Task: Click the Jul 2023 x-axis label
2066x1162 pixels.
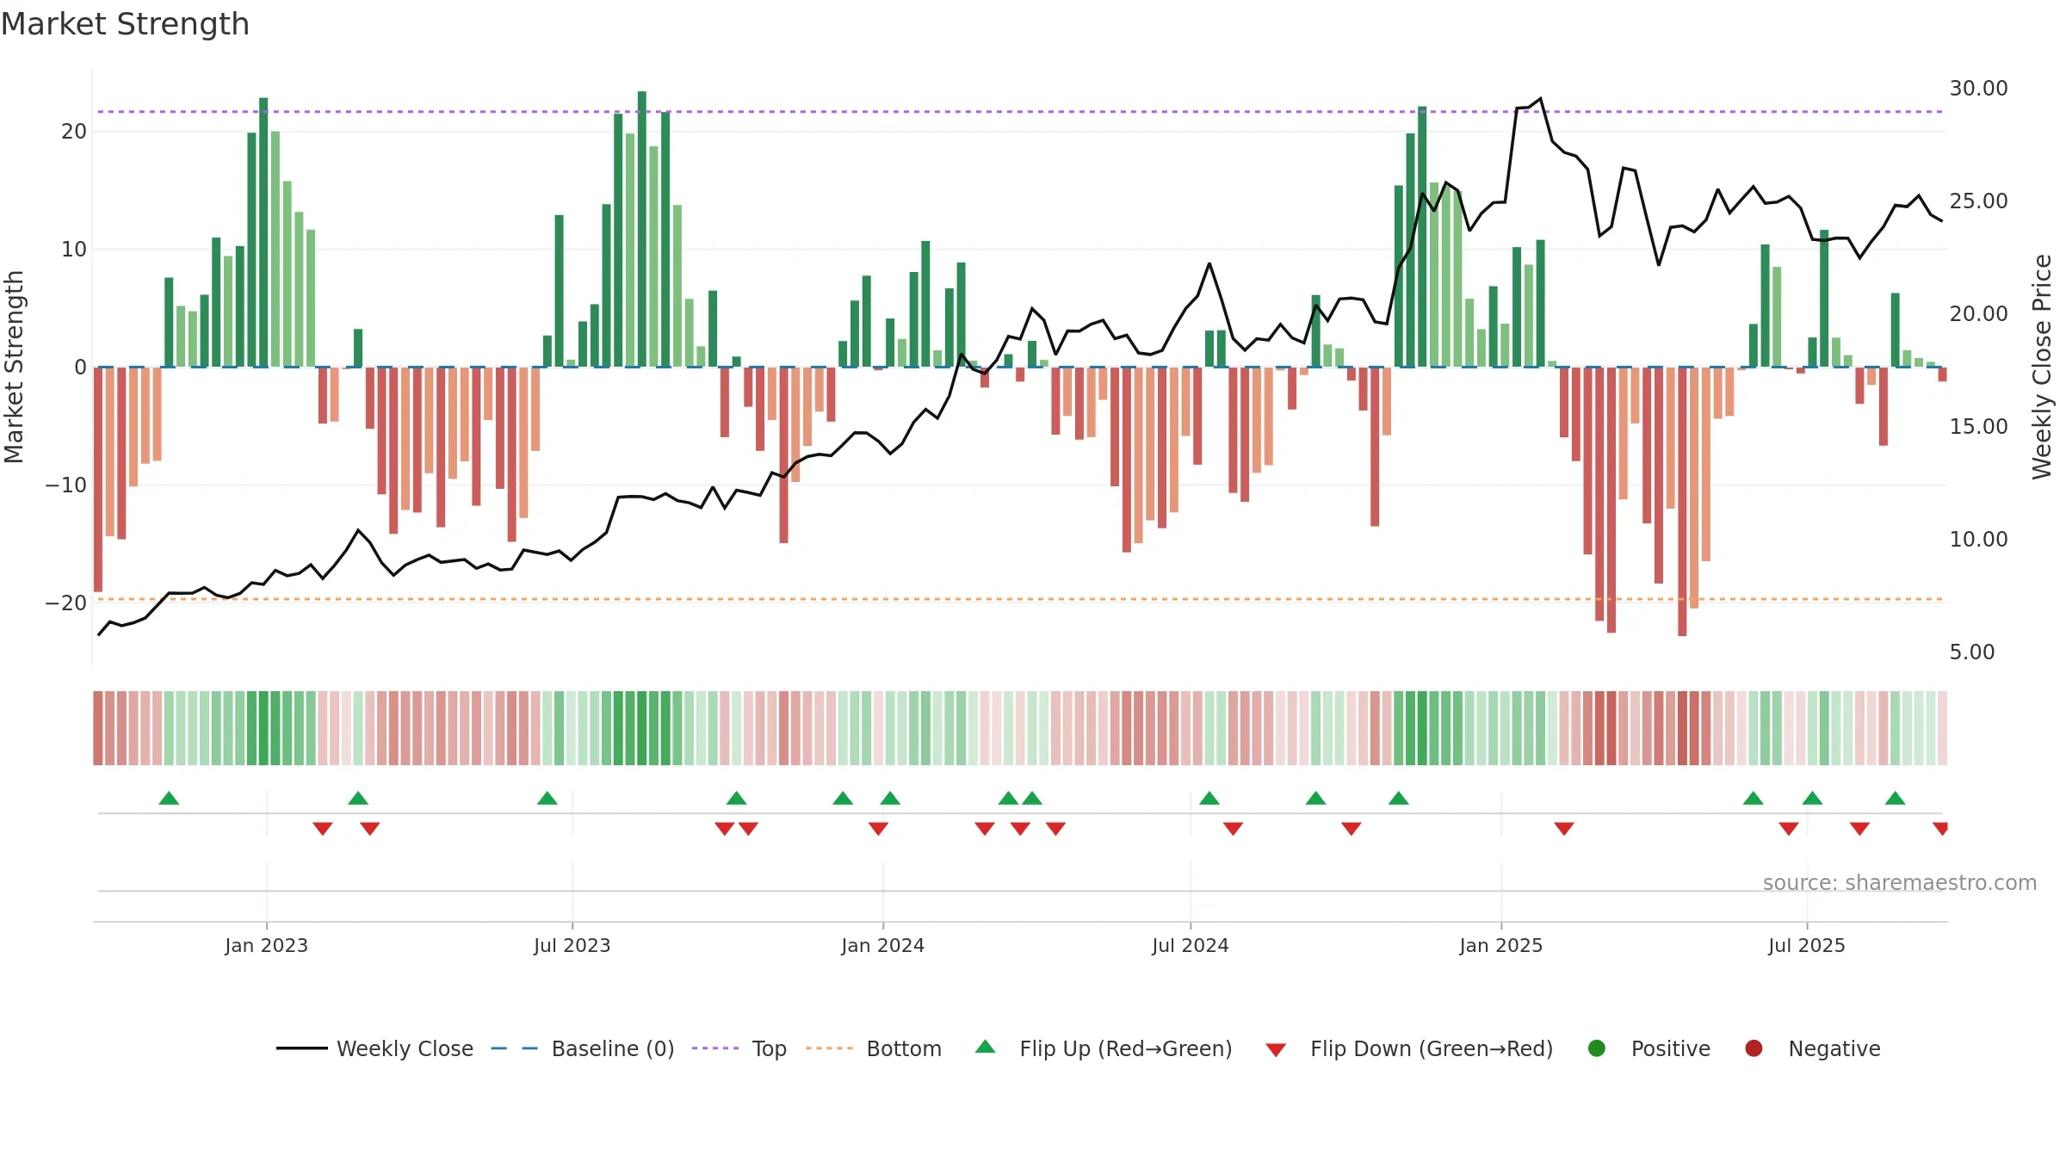Action: pos(572,945)
